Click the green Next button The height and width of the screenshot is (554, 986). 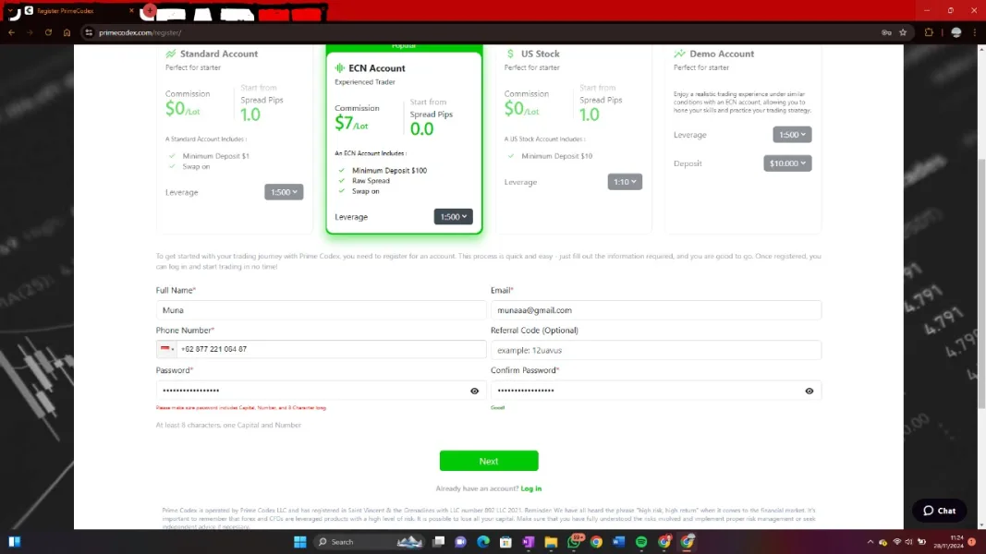point(489,461)
